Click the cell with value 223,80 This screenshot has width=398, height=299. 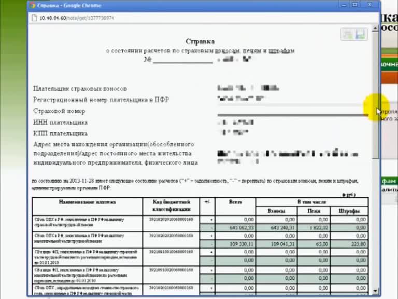(349, 244)
